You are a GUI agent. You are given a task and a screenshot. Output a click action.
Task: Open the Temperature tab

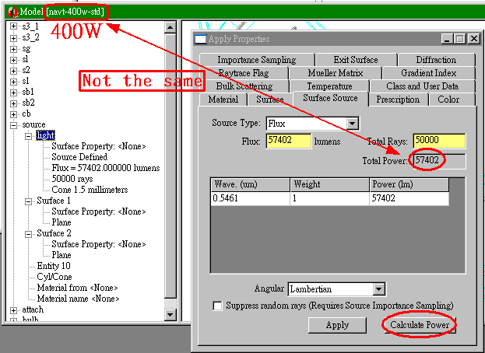click(x=330, y=86)
